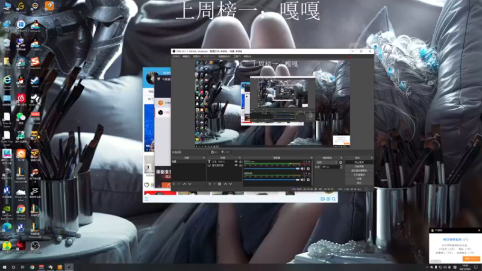Pop out Scenes dock panel icon
The width and height of the screenshot is (482, 271).
pyautogui.click(x=204, y=158)
